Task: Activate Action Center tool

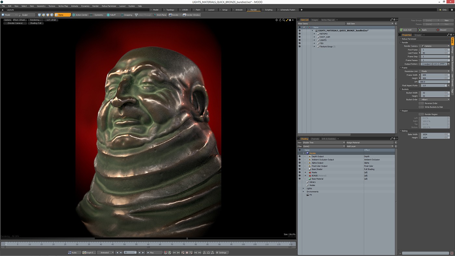Action: (80, 15)
